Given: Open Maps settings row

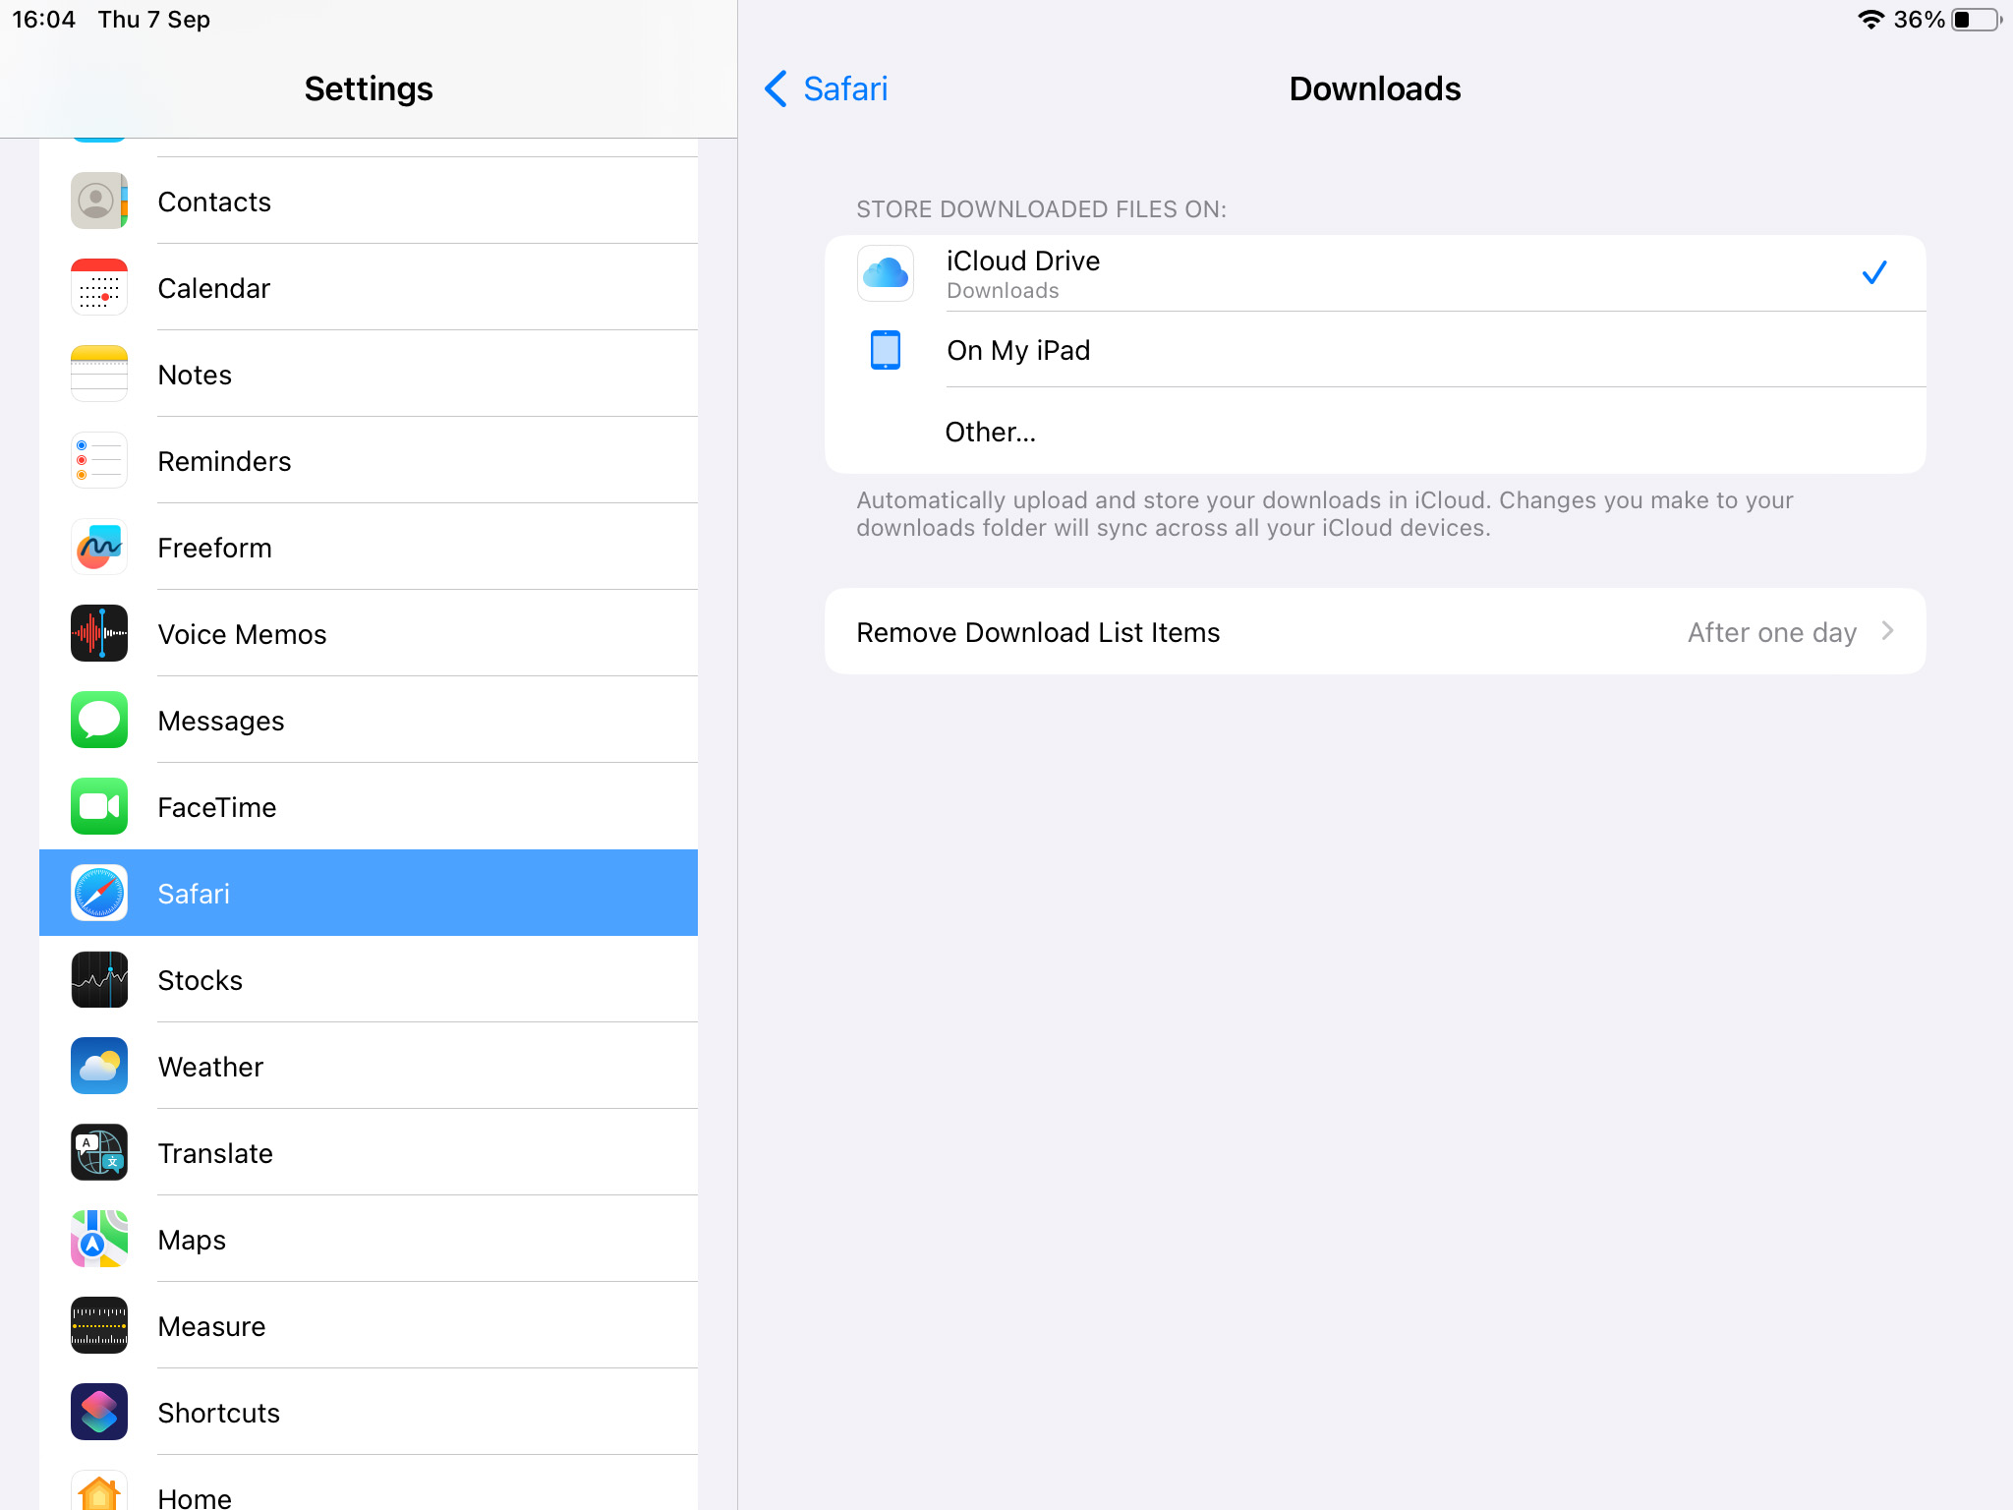Looking at the screenshot, I should (369, 1239).
